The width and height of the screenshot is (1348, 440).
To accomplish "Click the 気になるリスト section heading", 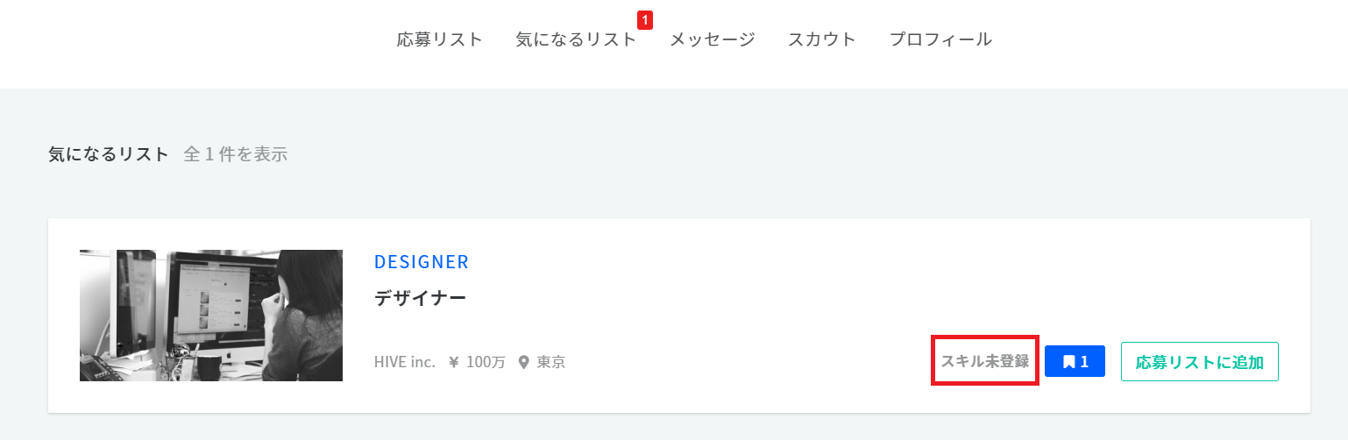I will (x=109, y=155).
